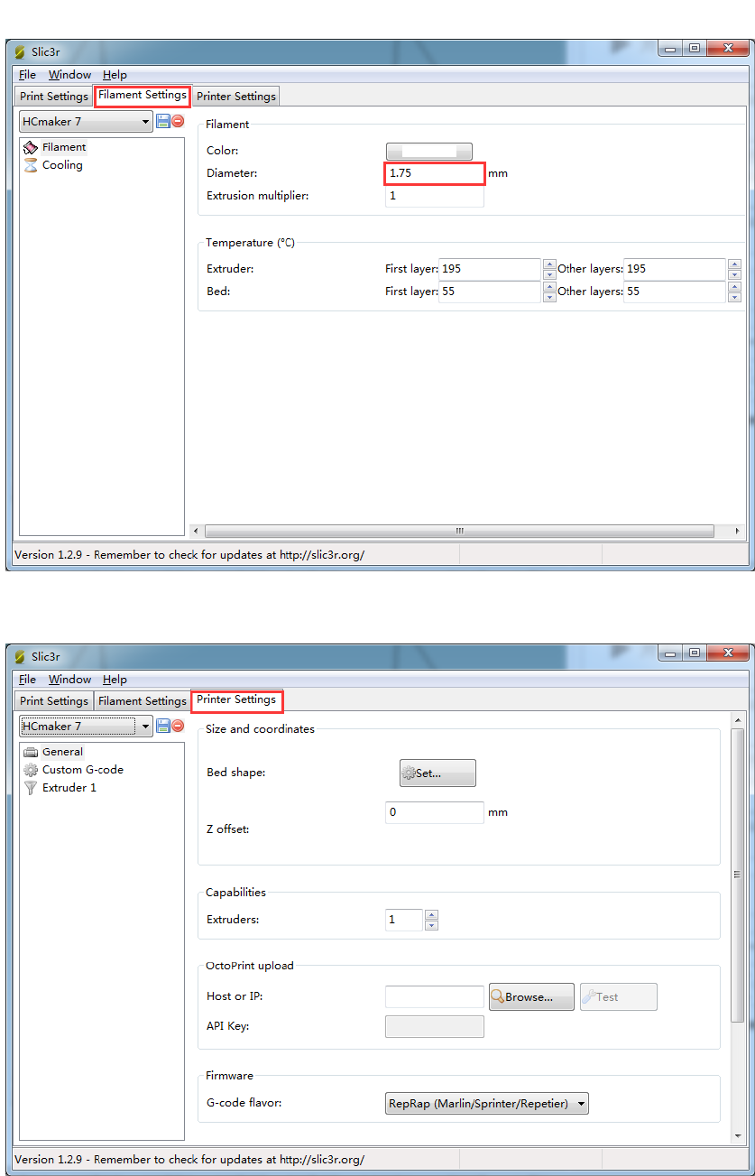Image resolution: width=755 pixels, height=1176 pixels.
Task: Increase Bed first layer temperature with up arrow
Action: (549, 286)
